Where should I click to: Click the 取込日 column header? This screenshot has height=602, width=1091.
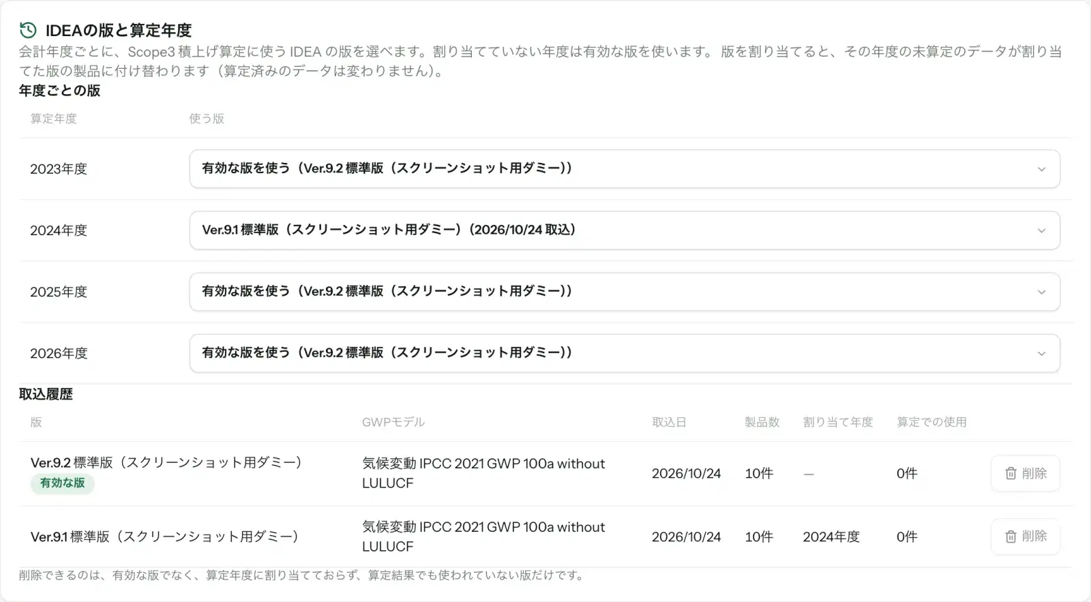tap(669, 422)
